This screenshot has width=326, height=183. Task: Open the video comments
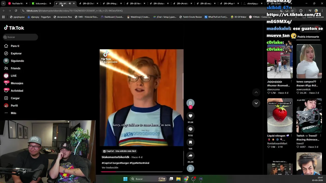click(x=190, y=129)
